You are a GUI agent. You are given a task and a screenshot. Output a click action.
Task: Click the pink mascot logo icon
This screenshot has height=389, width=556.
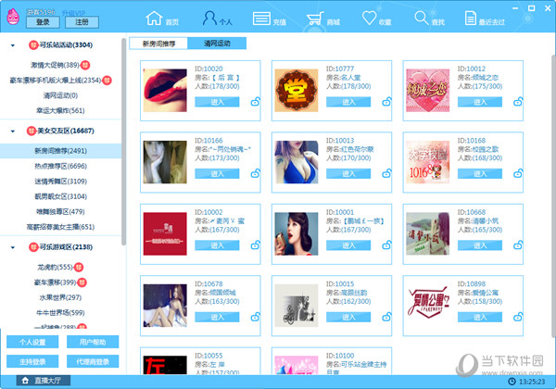(13, 17)
